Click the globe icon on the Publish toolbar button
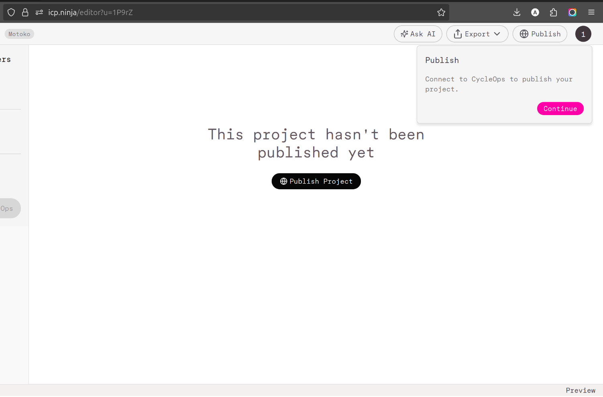This screenshot has width=603, height=397. click(524, 34)
